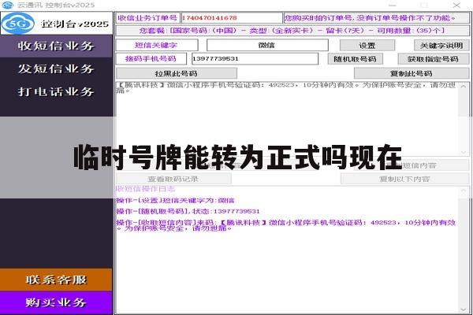Click the 联系客服 button

(x=56, y=280)
